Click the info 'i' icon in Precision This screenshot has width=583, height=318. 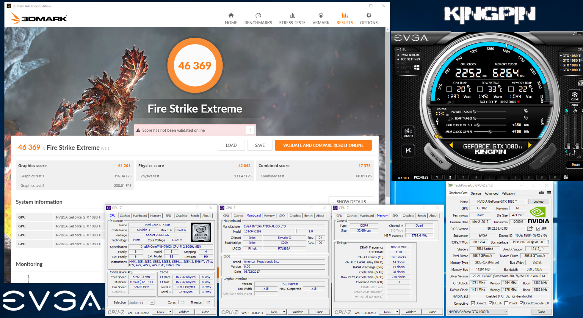pyautogui.click(x=574, y=34)
